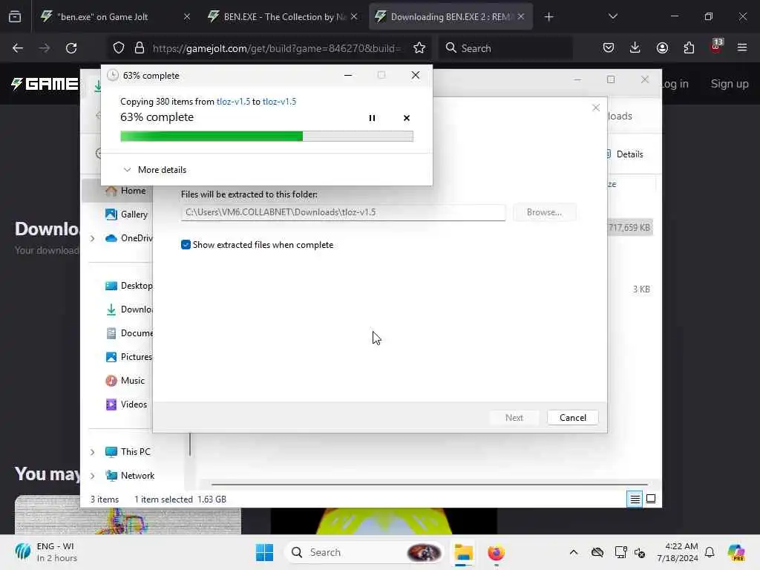This screenshot has width=760, height=570.
Task: Switch Explorer to large thumbnails view
Action: (651, 499)
